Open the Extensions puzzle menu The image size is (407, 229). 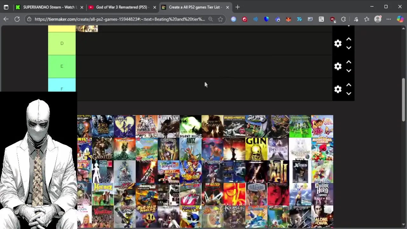point(343,19)
